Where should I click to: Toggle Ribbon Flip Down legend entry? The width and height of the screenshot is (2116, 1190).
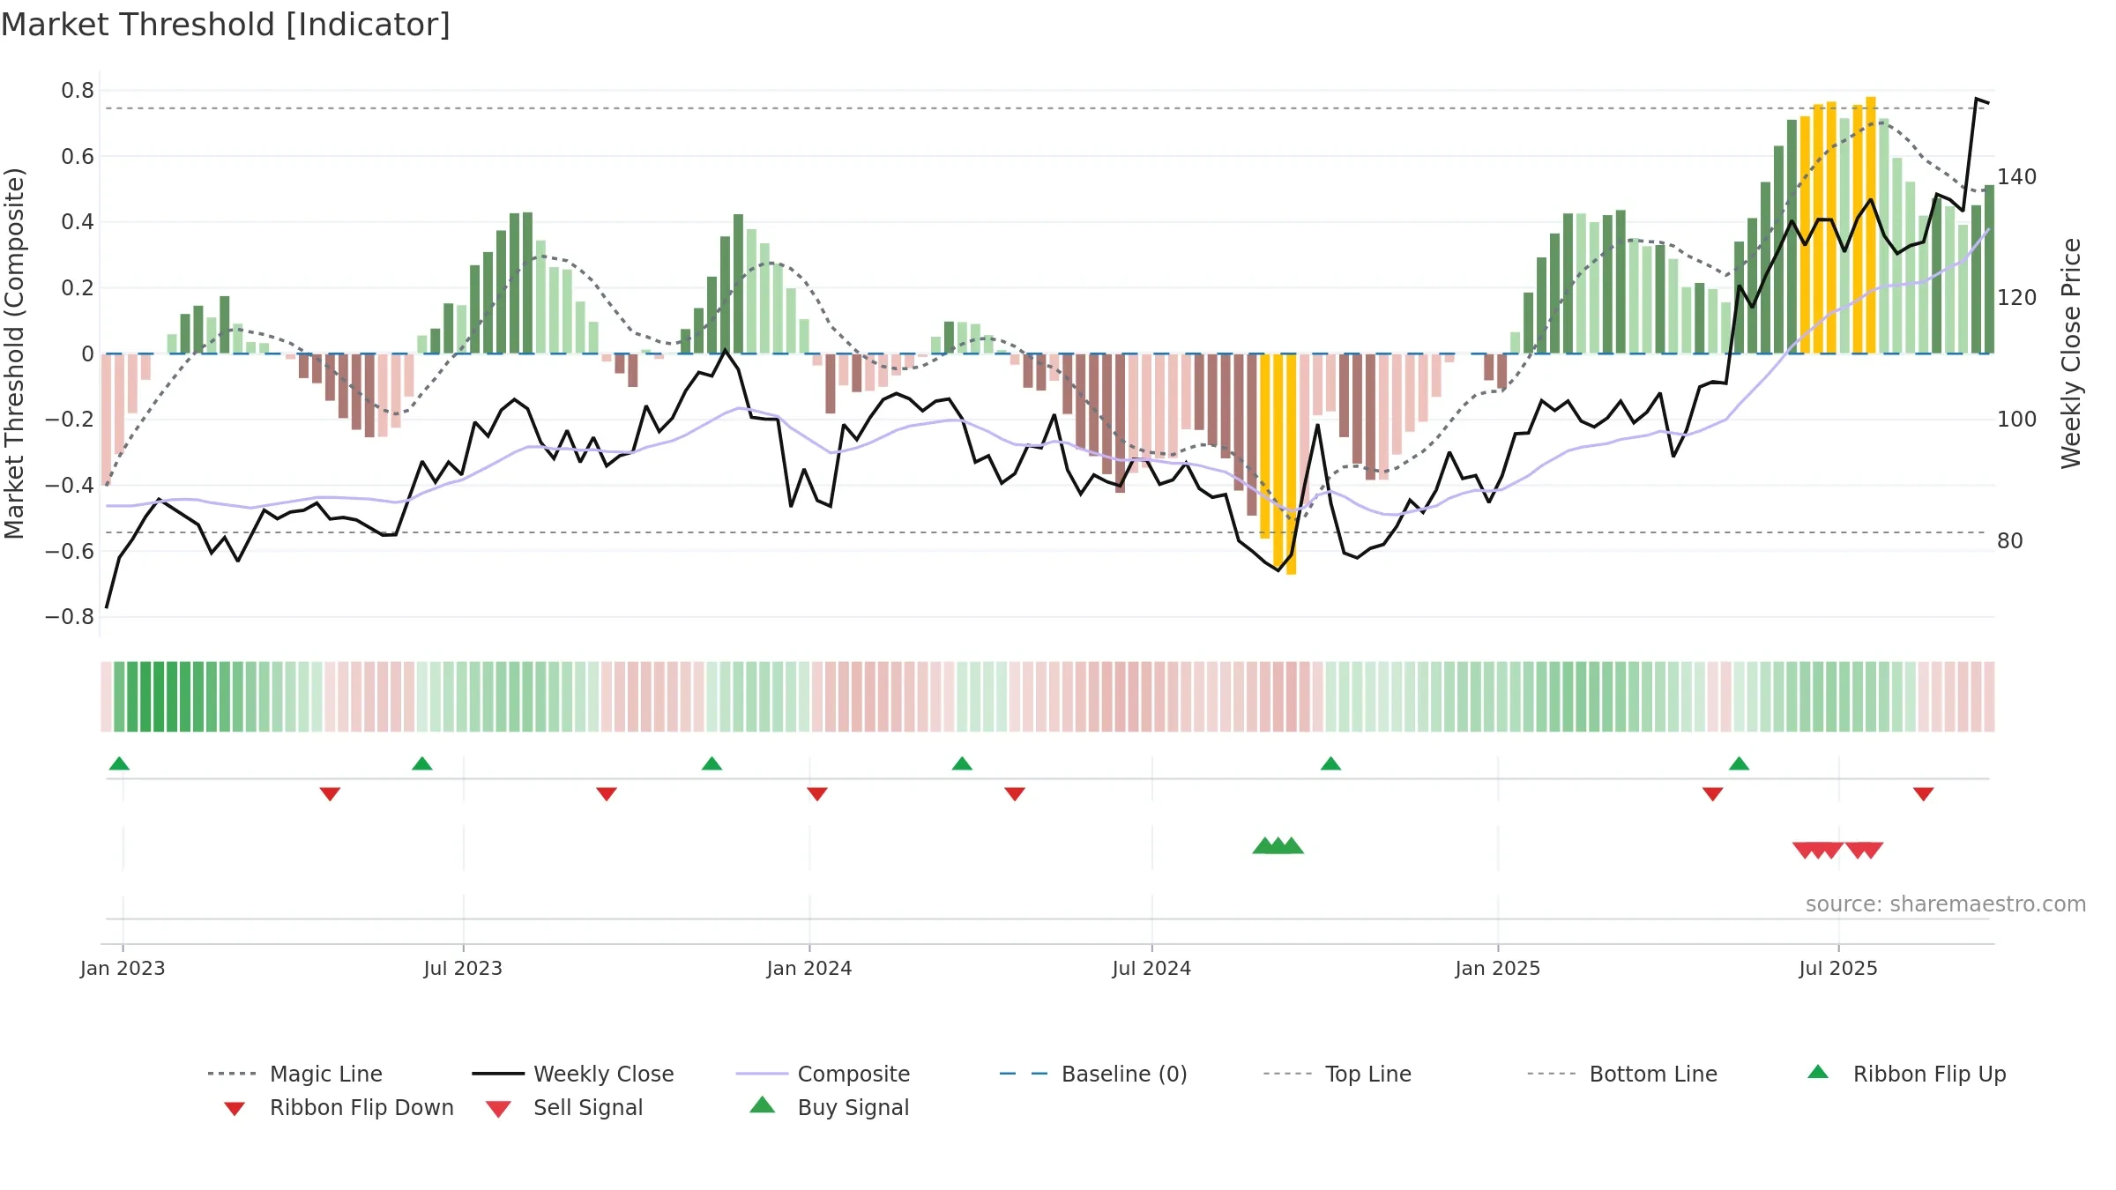(x=338, y=1108)
